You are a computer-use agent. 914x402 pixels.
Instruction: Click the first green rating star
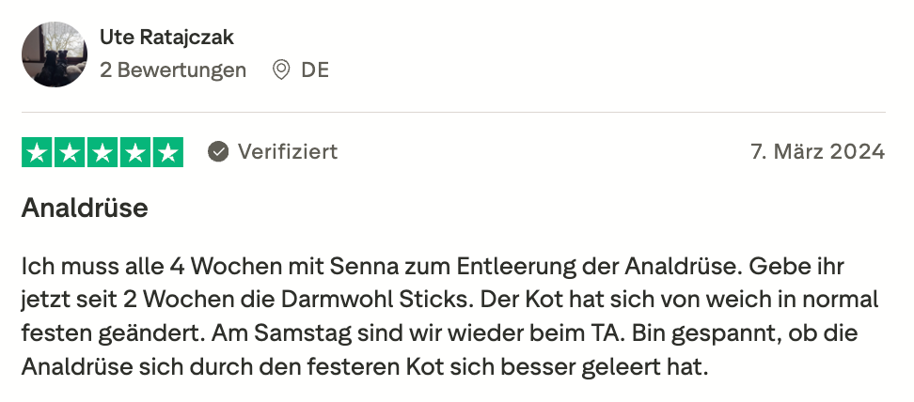click(38, 152)
